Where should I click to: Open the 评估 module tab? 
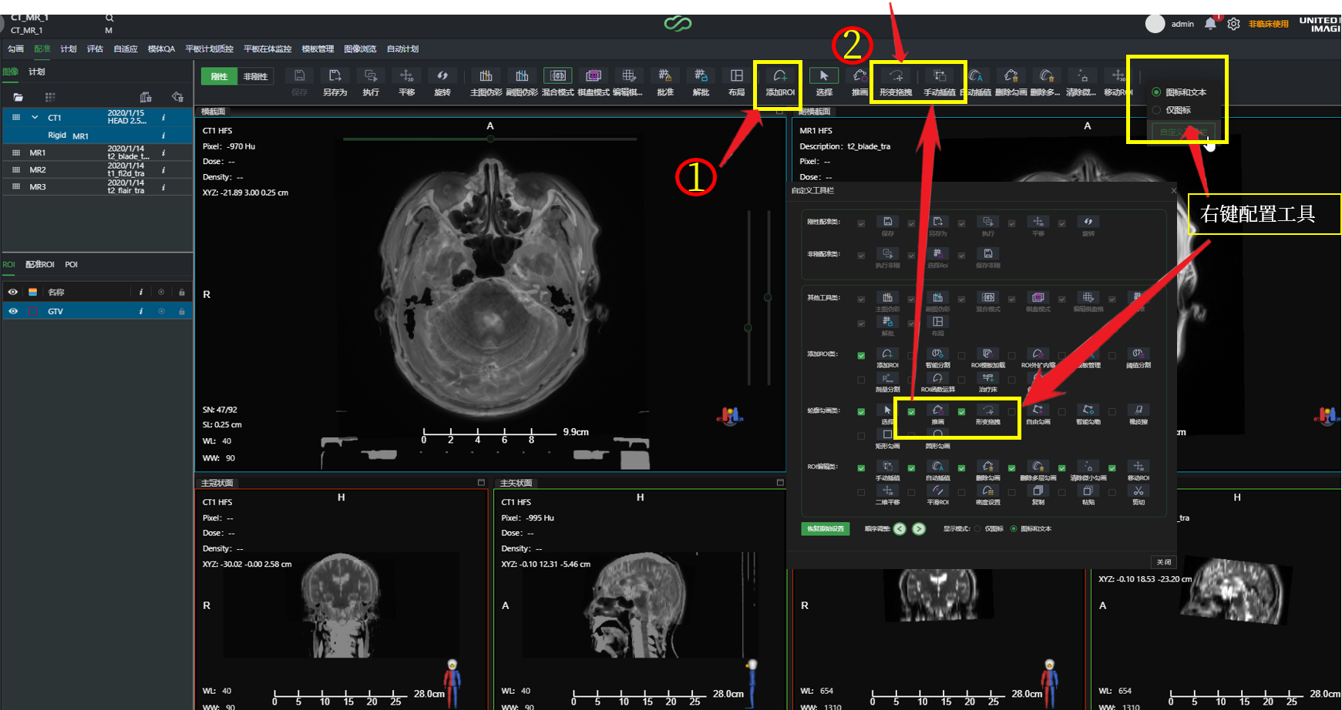pyautogui.click(x=95, y=49)
